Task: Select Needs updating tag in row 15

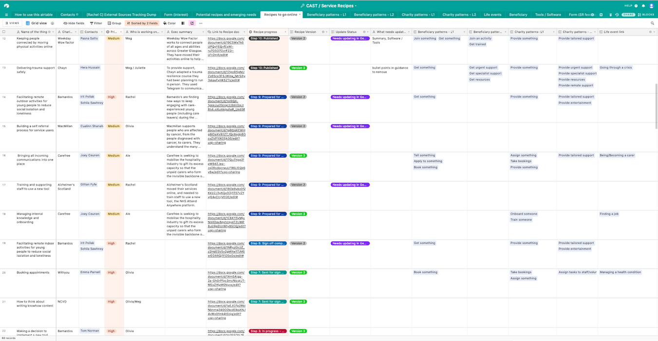Action: point(350,126)
